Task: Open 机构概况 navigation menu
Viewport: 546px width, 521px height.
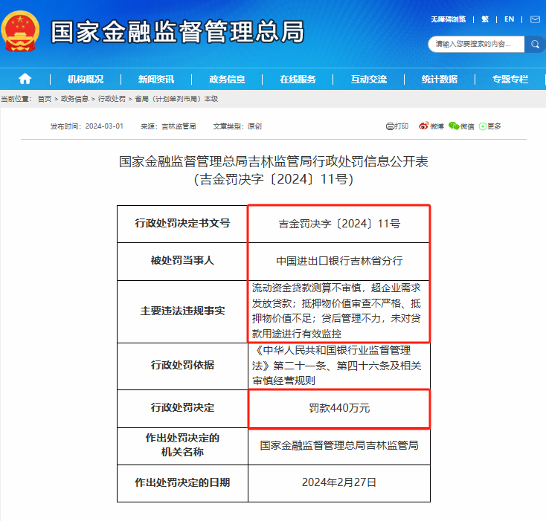Action: (x=86, y=80)
